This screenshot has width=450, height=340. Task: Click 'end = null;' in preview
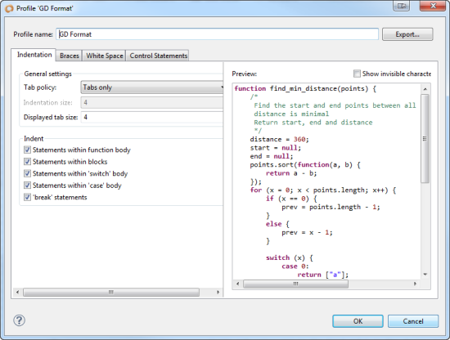271,156
